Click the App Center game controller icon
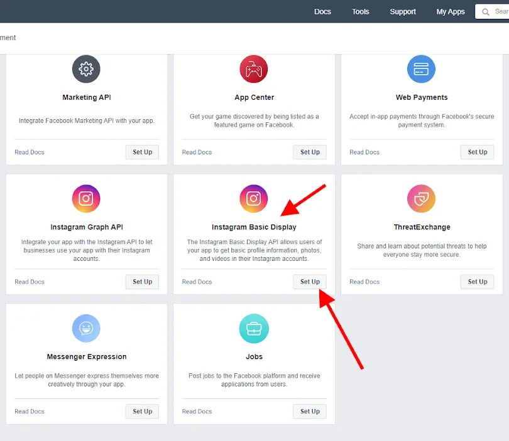 click(253, 69)
